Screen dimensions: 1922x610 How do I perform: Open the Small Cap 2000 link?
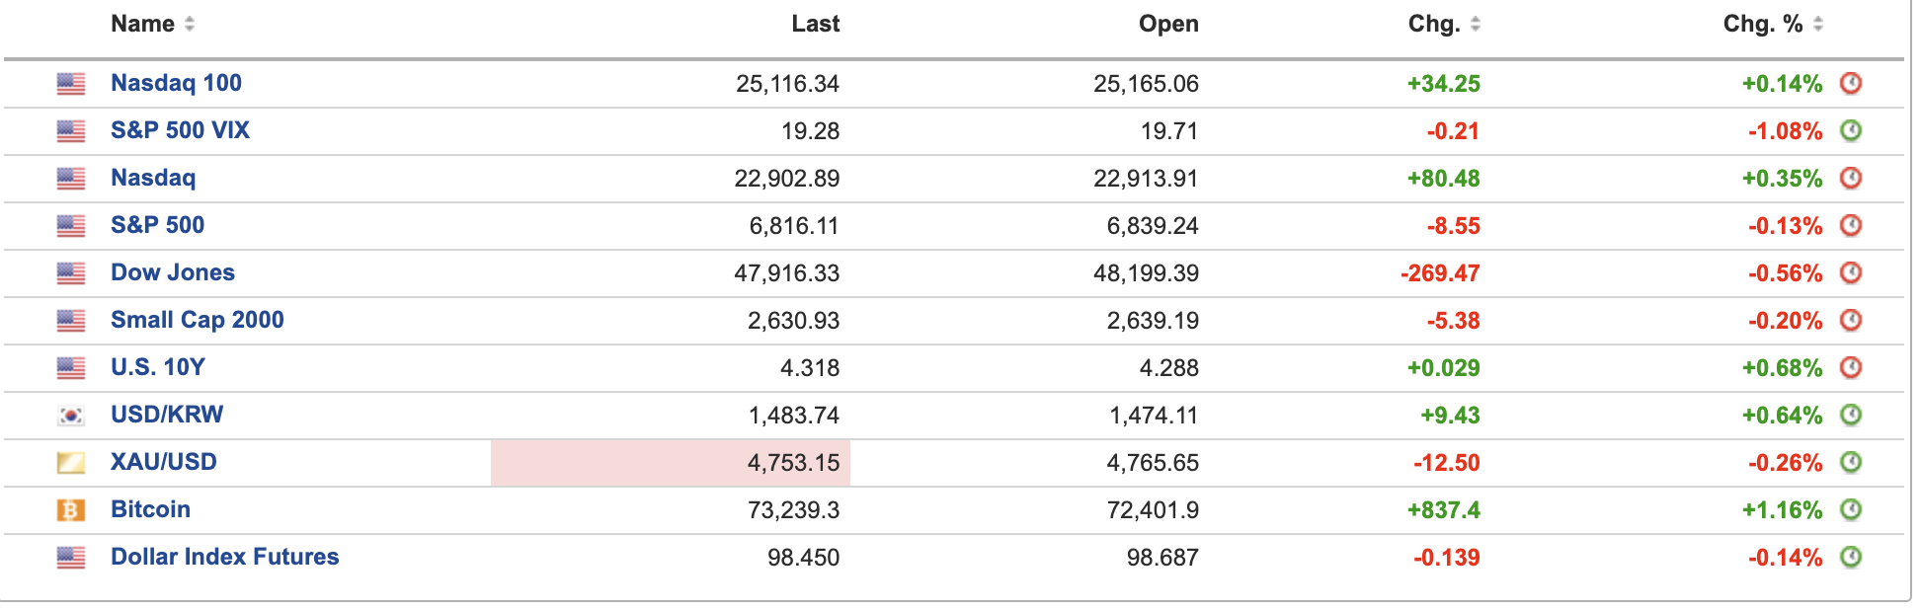[197, 320]
